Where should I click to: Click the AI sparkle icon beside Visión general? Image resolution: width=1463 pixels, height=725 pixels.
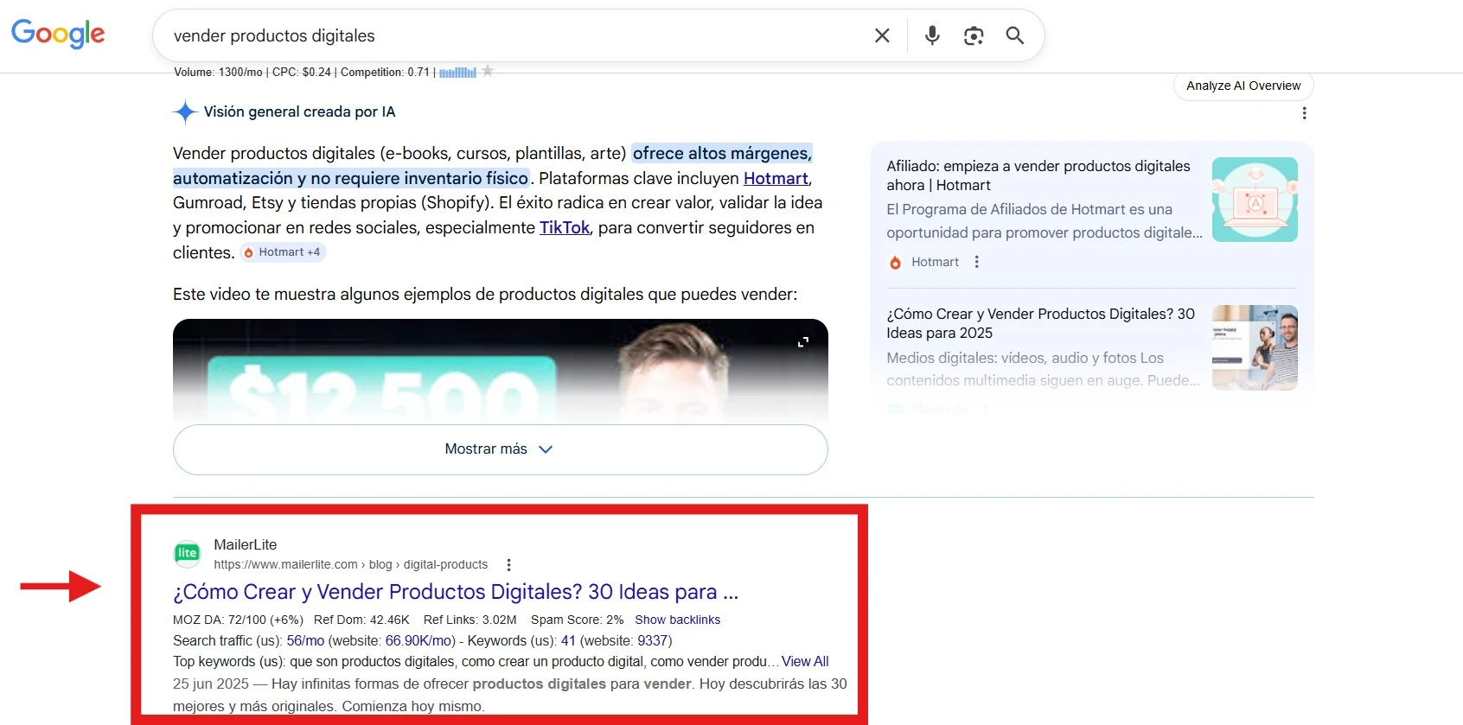point(184,111)
